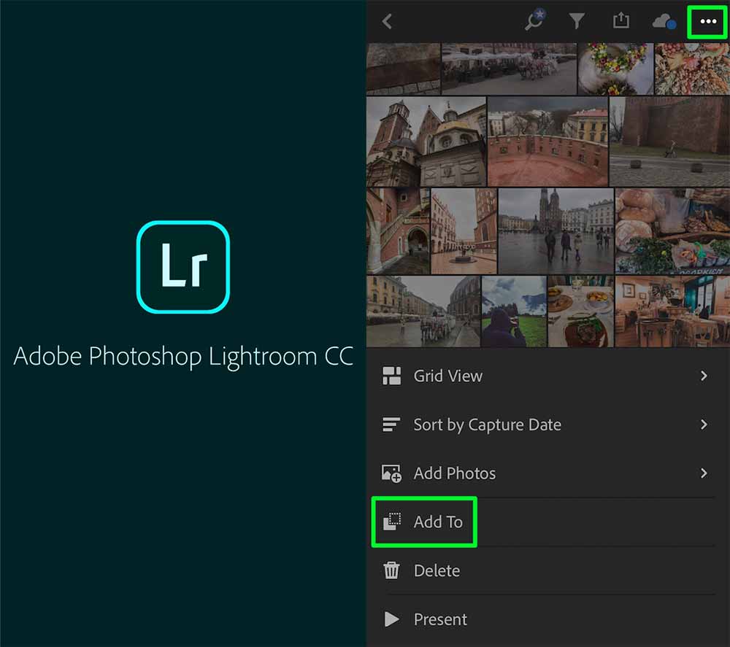Click the Present play icon

(x=391, y=619)
